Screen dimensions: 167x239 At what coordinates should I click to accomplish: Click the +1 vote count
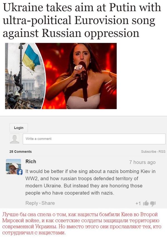tap(138, 203)
